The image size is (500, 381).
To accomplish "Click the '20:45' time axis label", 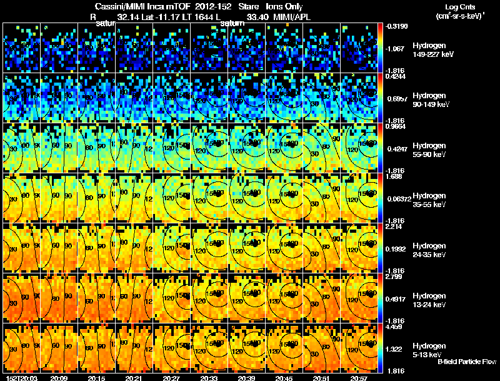I will (284, 378).
